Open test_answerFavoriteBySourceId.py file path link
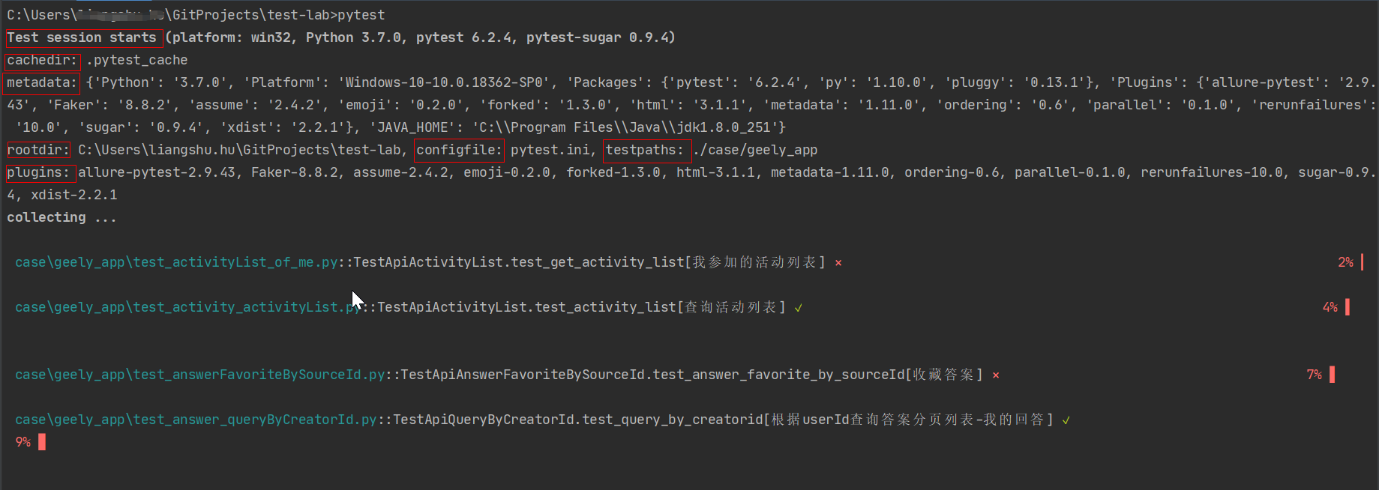This screenshot has width=1379, height=490. [x=200, y=375]
